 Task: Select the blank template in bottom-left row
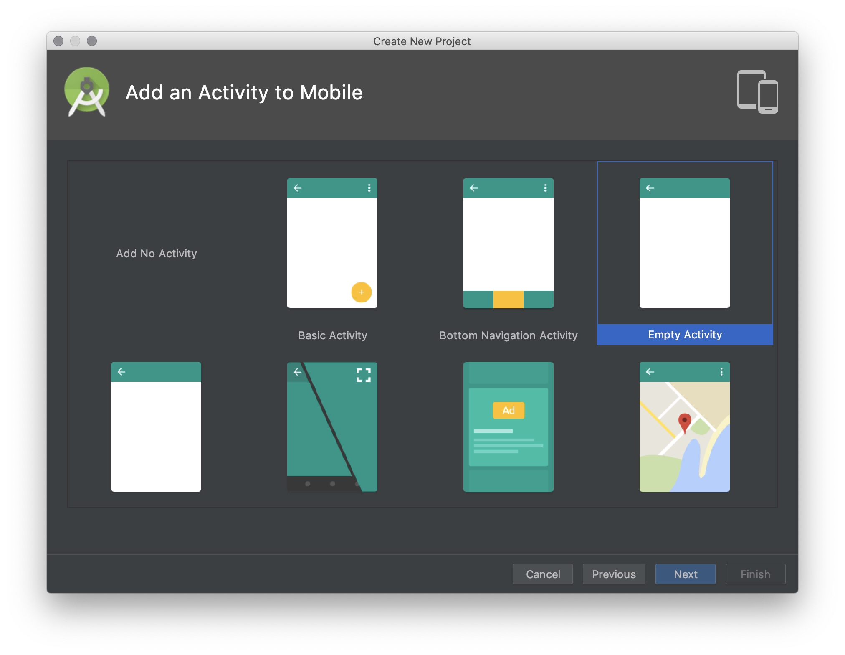point(156,427)
